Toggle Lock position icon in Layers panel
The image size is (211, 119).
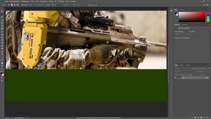coord(186,75)
